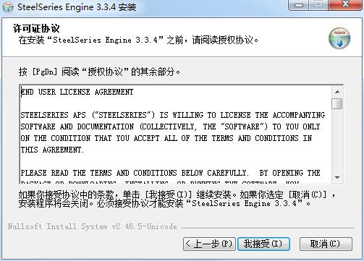Viewport: 364px width, 261px height.
Task: Click the license scrollbar thumb
Action: coord(337,103)
